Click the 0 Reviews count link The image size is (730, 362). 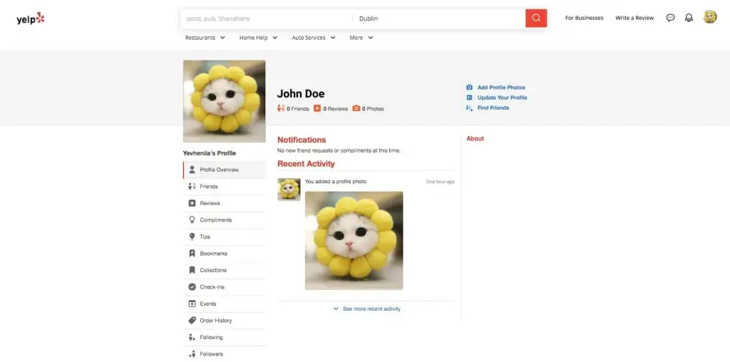335,109
